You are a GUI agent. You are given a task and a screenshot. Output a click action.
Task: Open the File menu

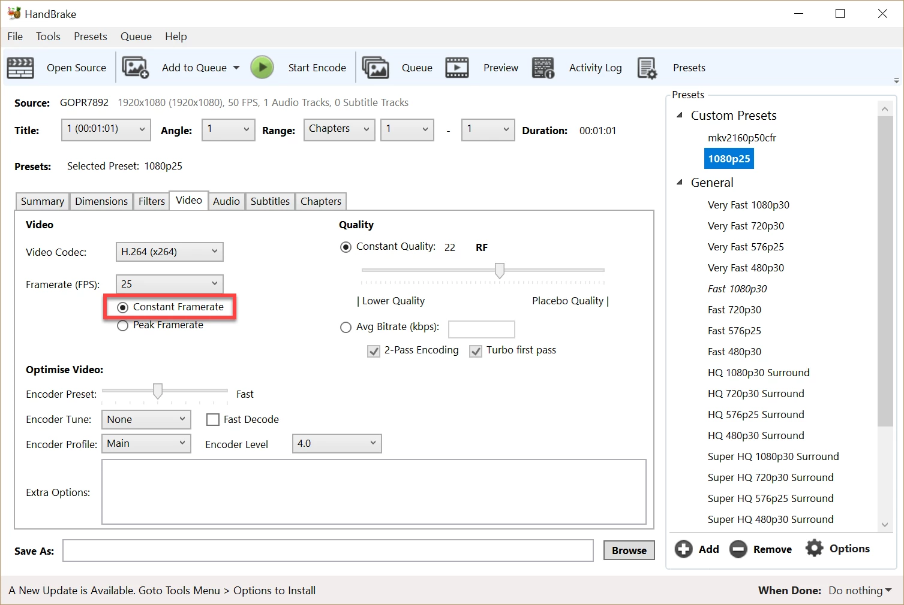click(15, 37)
